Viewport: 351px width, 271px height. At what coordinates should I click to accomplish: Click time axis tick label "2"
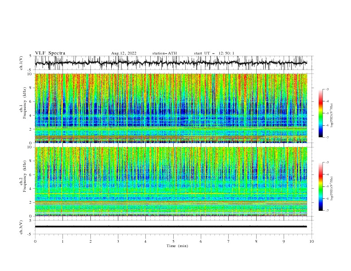pyautogui.click(x=90, y=241)
